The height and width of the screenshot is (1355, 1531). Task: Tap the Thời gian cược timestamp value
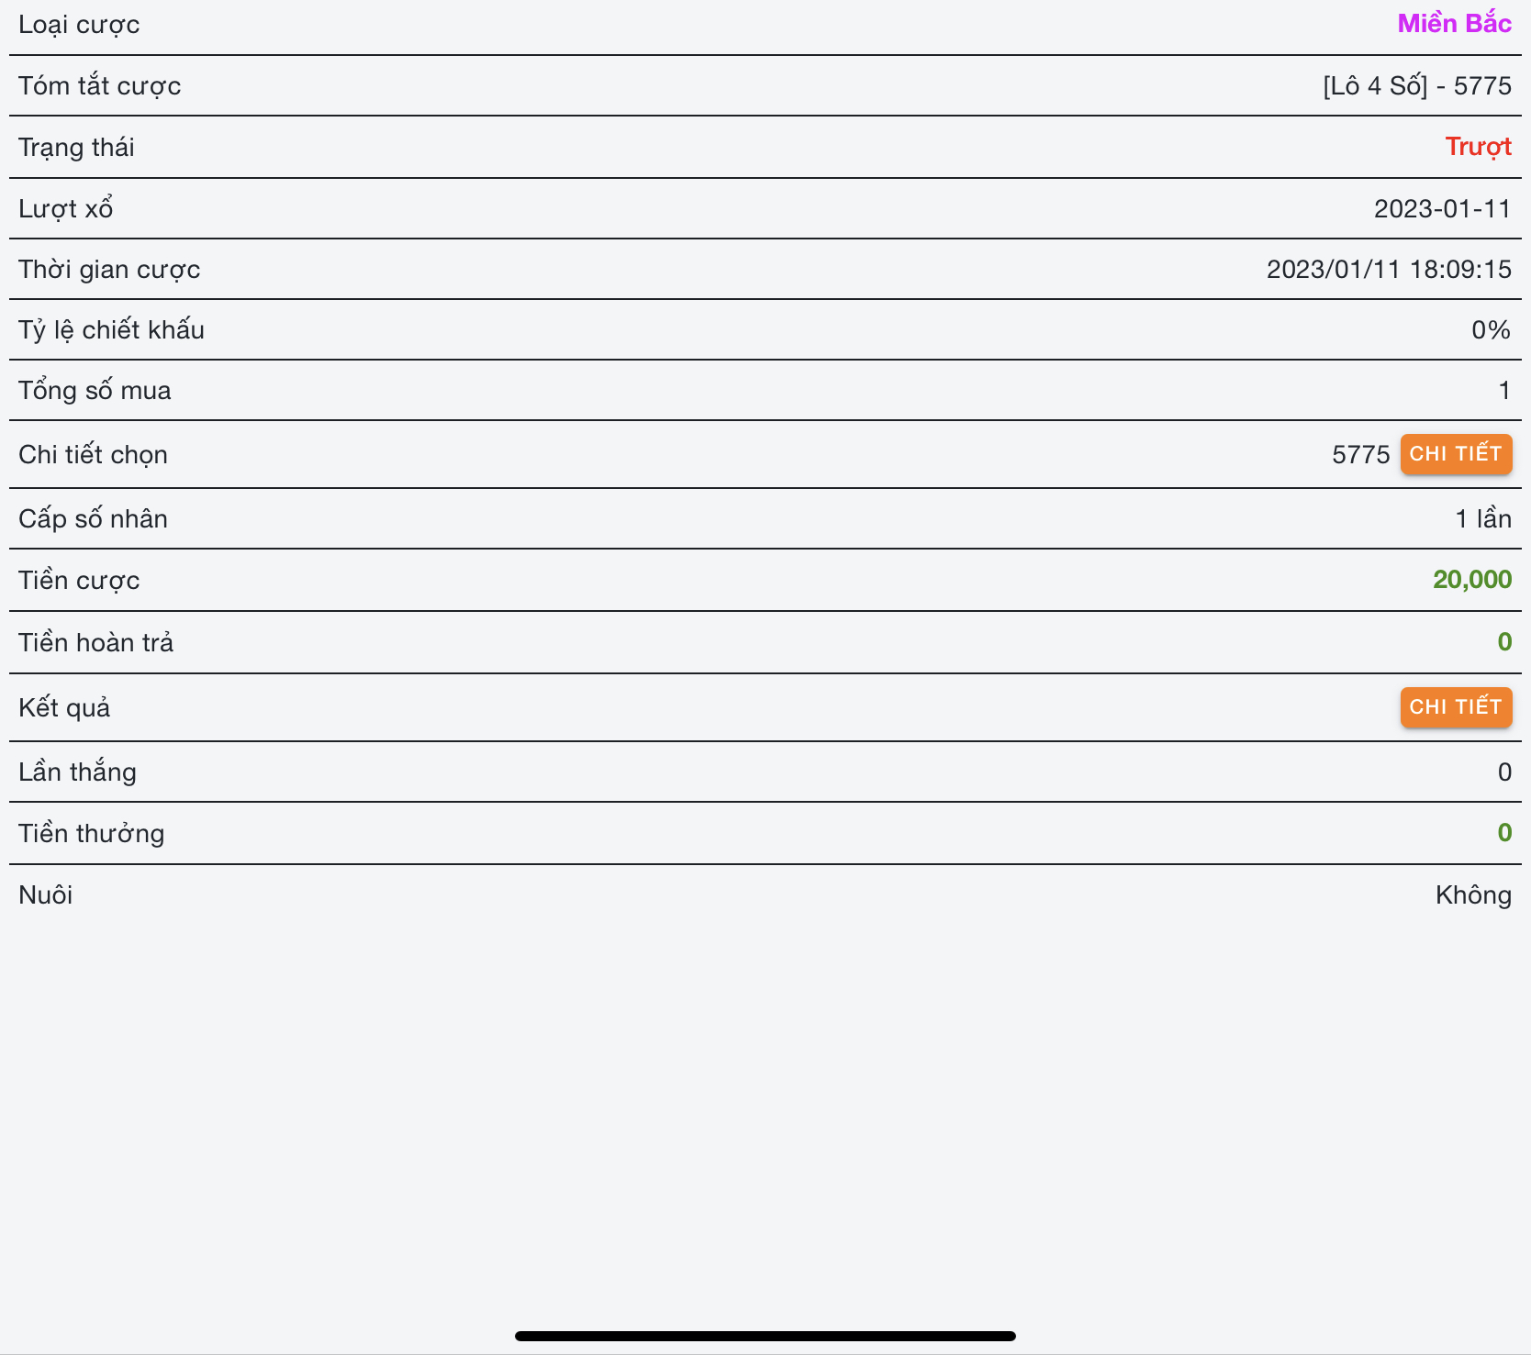pos(1389,270)
